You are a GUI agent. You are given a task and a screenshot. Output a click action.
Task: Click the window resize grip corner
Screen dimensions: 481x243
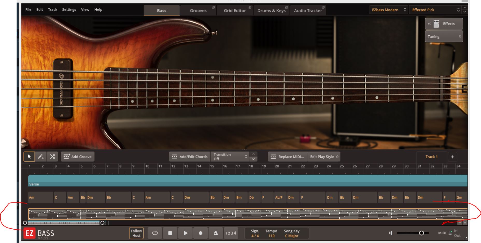coord(466,238)
